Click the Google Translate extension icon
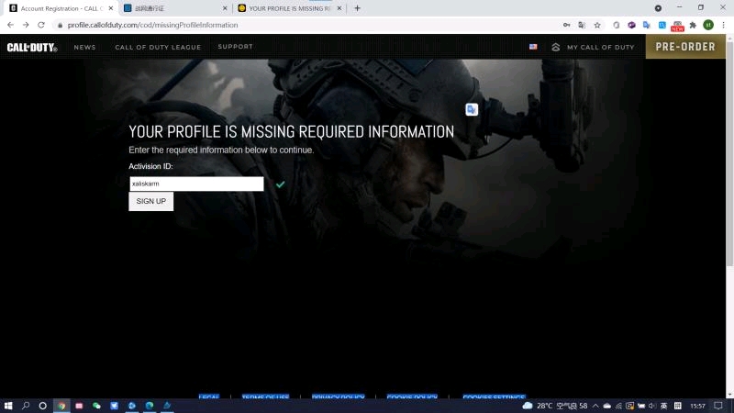Screen dimensions: 734x413 pyautogui.click(x=647, y=25)
